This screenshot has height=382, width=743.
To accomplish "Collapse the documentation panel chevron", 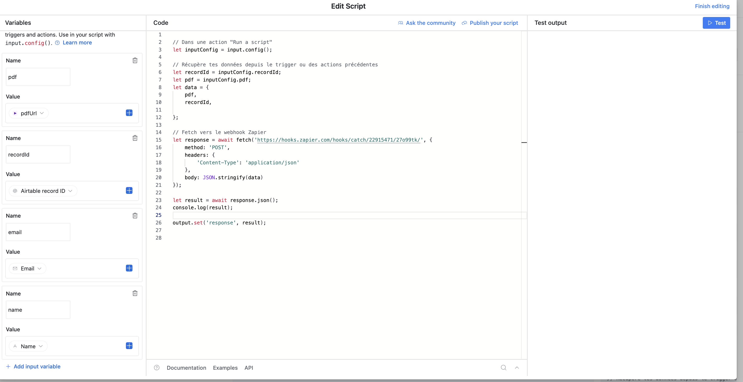I will tap(516, 367).
